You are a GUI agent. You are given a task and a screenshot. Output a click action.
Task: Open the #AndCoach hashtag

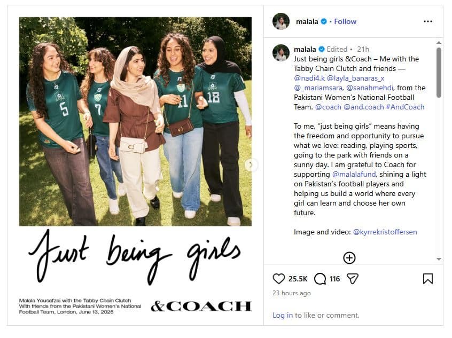pos(405,107)
